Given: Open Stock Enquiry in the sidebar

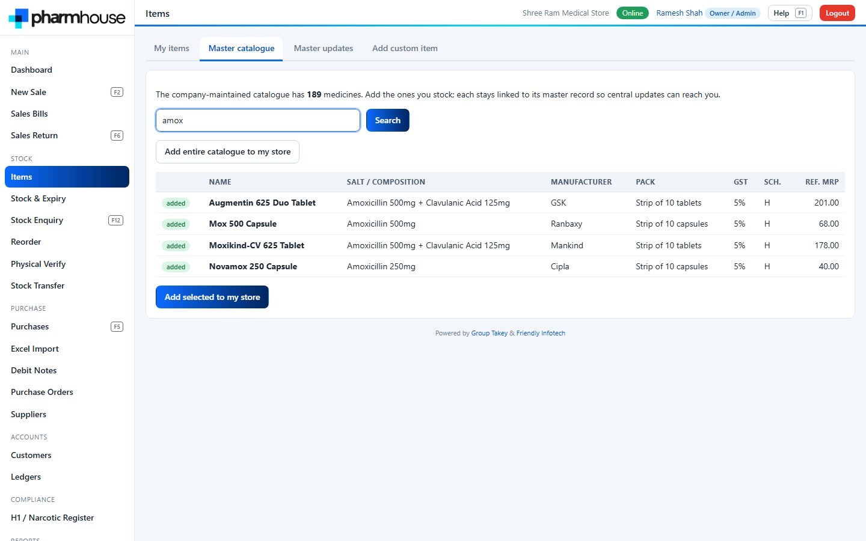Looking at the screenshot, I should 67,220.
